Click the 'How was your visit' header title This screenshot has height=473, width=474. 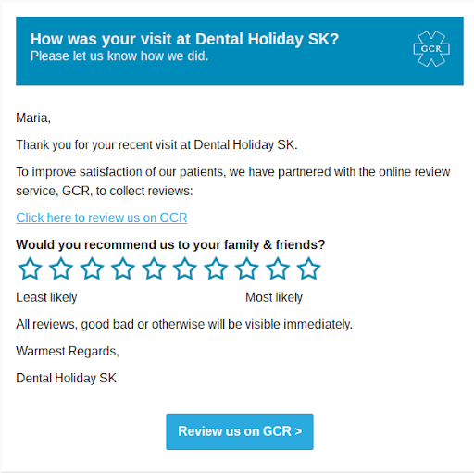click(184, 39)
